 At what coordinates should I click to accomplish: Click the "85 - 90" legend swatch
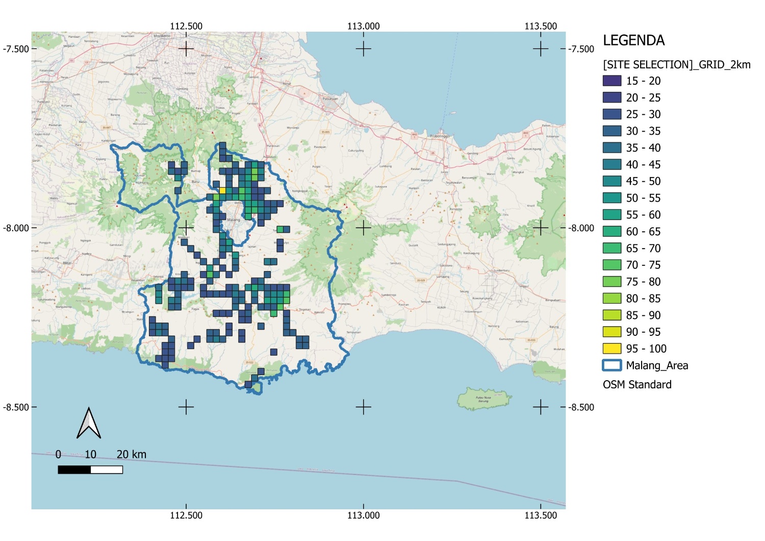(x=611, y=315)
